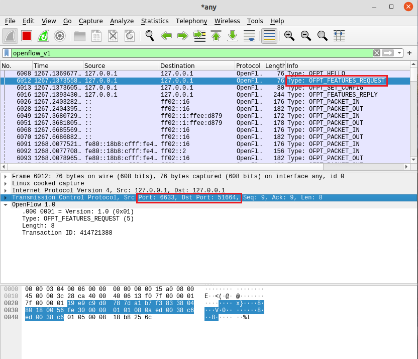The height and width of the screenshot is (359, 418).
Task: Apply the display filter arrow
Action: click(388, 53)
